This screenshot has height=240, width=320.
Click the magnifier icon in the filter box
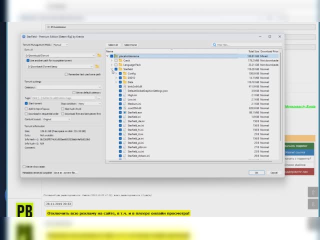[x=214, y=44]
